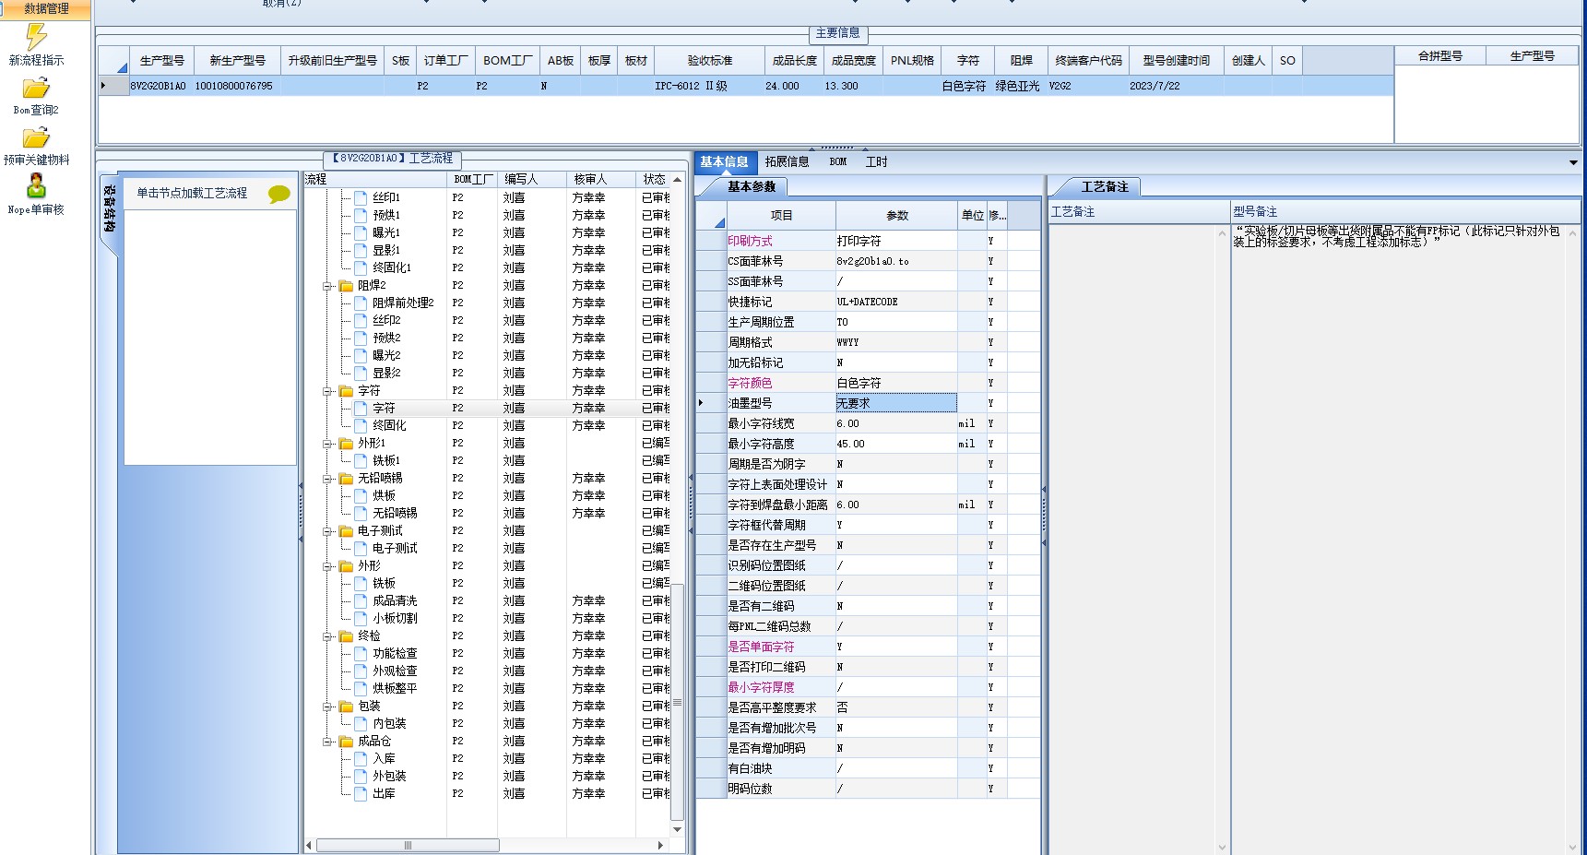Select the 包装 folder icon
Screen dimensions: 1587x855
click(347, 706)
